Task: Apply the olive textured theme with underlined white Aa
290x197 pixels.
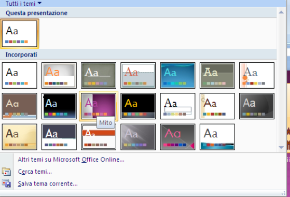Action: tap(99, 76)
